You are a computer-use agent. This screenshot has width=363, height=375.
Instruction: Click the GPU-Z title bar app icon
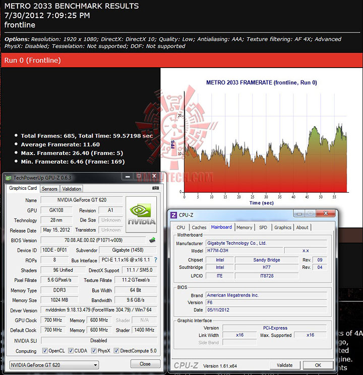pos(9,178)
